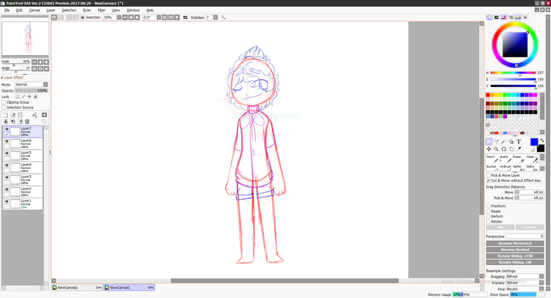Select the Move tool
This screenshot has height=298, width=551.
489,149
